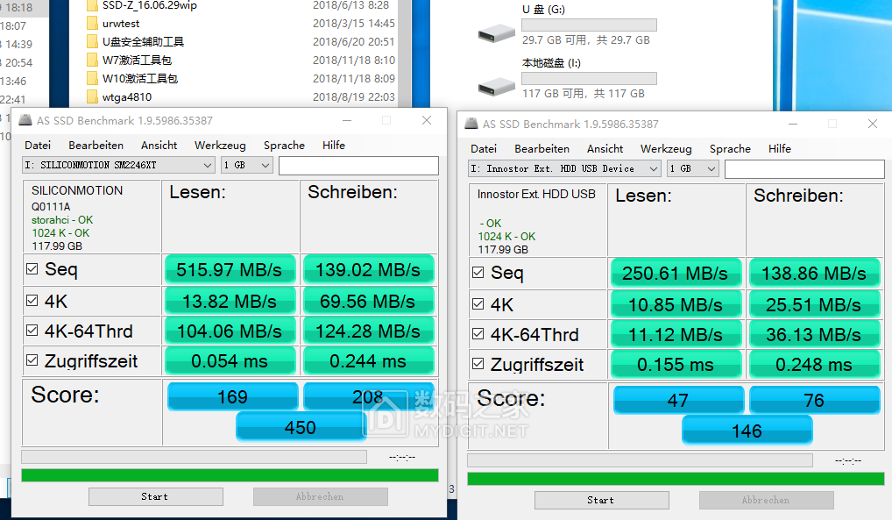
Task: Open Sprache menu in the Innostor window
Action: click(731, 149)
